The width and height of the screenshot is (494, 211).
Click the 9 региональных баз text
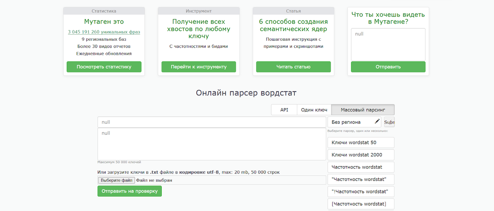pos(104,39)
